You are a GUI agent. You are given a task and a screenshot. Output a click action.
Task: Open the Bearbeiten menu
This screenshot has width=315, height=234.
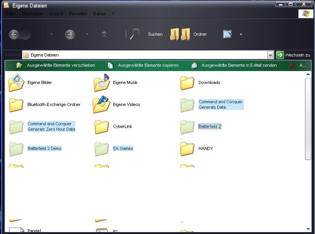32,14
